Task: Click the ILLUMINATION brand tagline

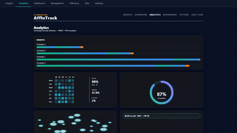Action: tap(41, 15)
